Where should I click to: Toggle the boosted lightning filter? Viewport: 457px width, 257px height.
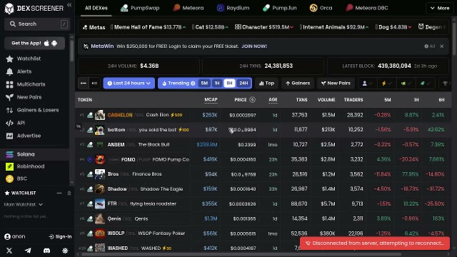[386, 84]
